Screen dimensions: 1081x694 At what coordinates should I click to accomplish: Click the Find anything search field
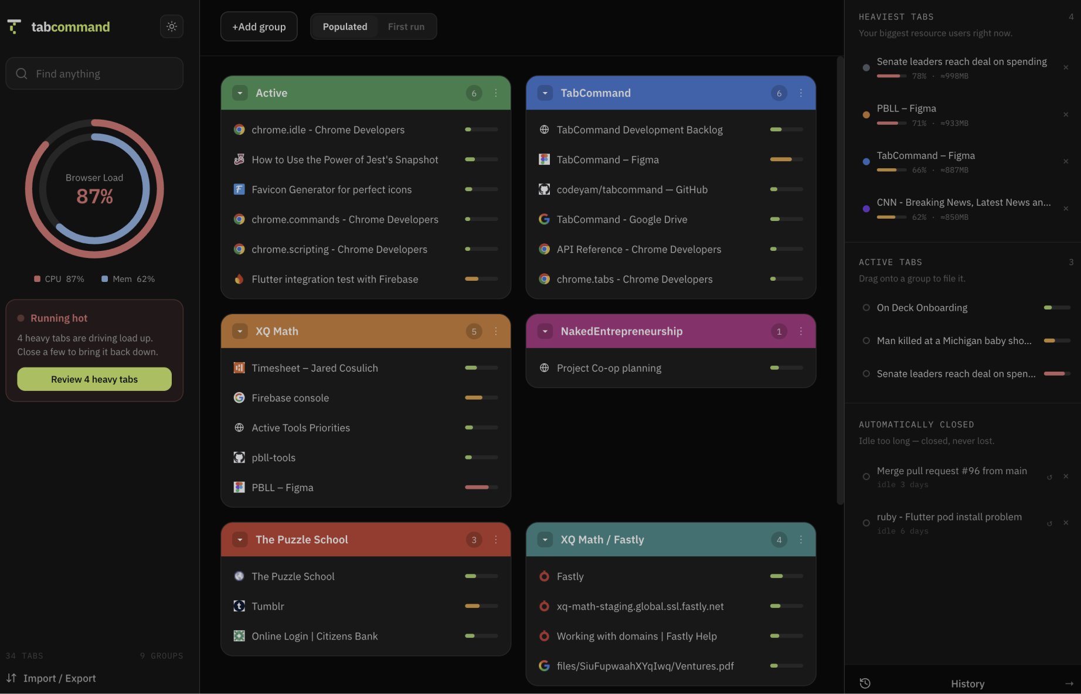[94, 73]
